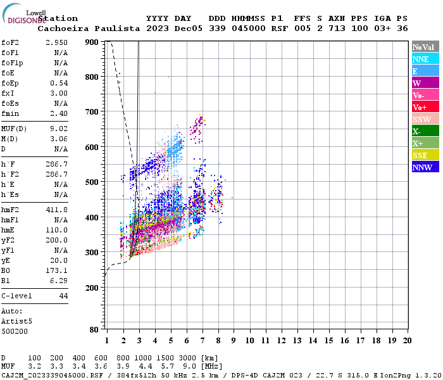The height and width of the screenshot is (380, 443).
Task: Click the 339 day-of-year value
Action: coord(217,28)
